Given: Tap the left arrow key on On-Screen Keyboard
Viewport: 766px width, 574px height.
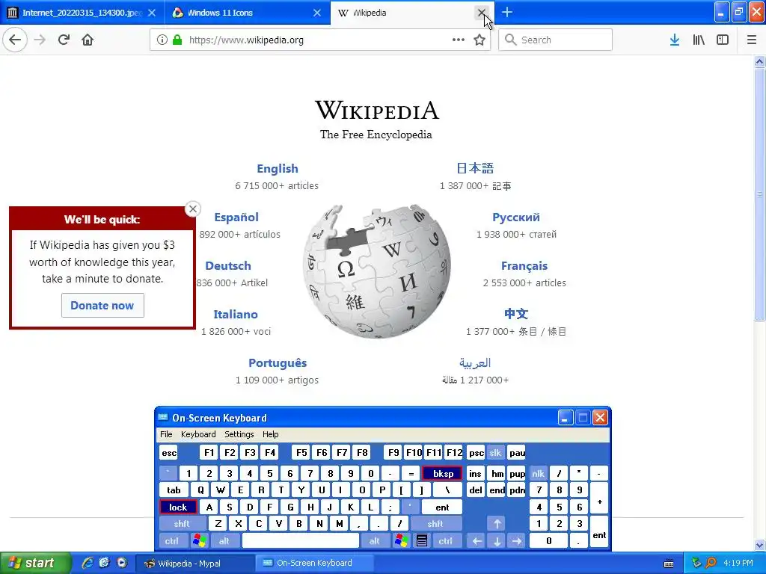Looking at the screenshot, I should point(477,541).
